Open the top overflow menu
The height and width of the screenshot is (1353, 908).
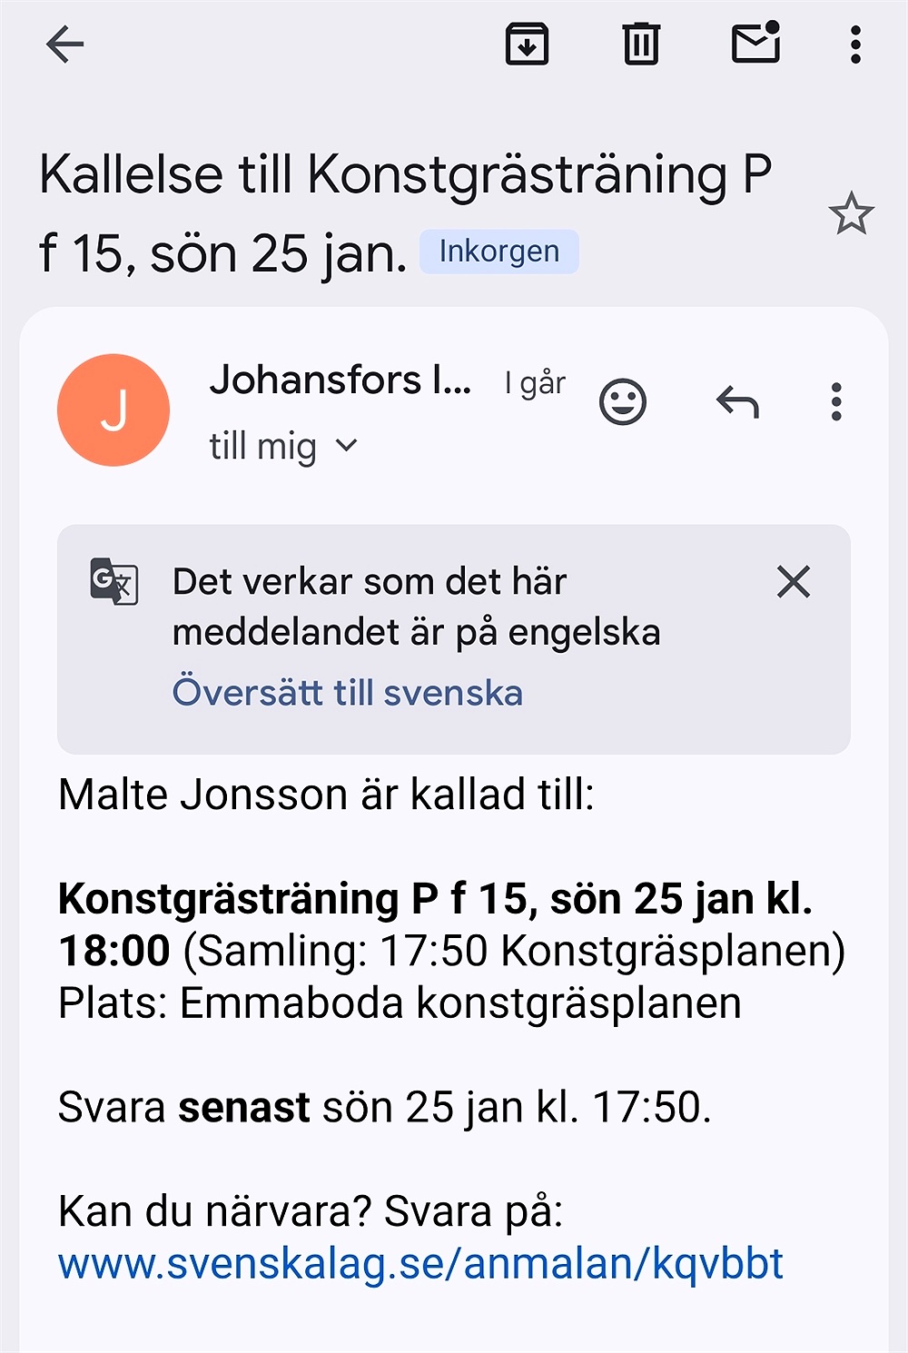click(x=854, y=44)
